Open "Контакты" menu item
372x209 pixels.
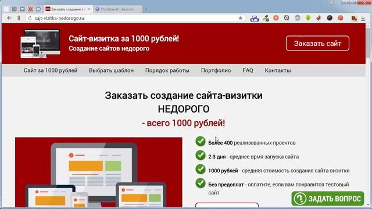click(x=278, y=70)
